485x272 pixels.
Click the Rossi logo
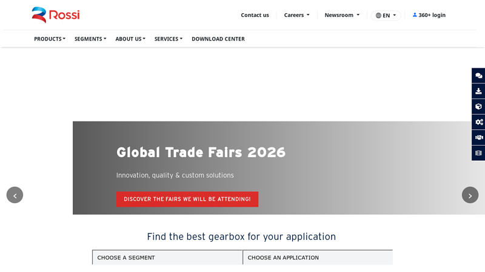click(x=55, y=15)
